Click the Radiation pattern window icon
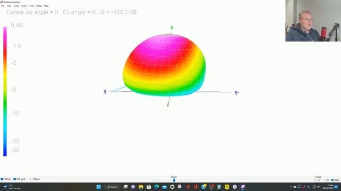Screen dimensions: 341x191 2,2
